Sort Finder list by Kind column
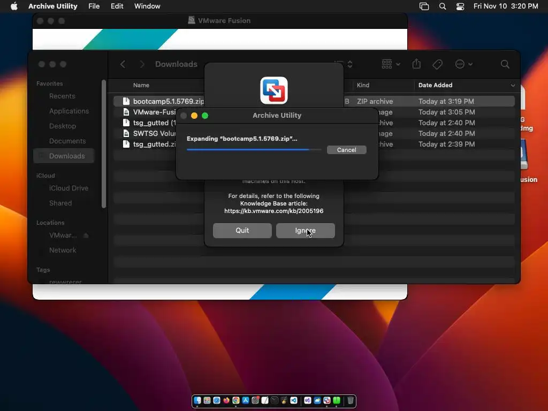This screenshot has width=548, height=411. [x=363, y=85]
